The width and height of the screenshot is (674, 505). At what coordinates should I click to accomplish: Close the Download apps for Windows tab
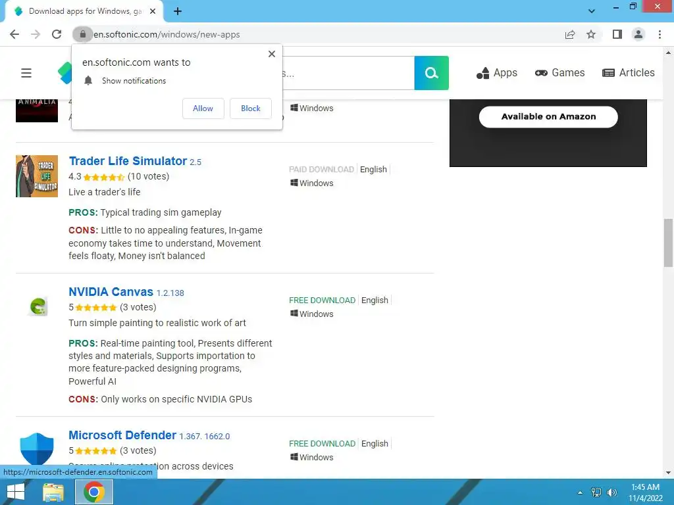[x=153, y=11]
